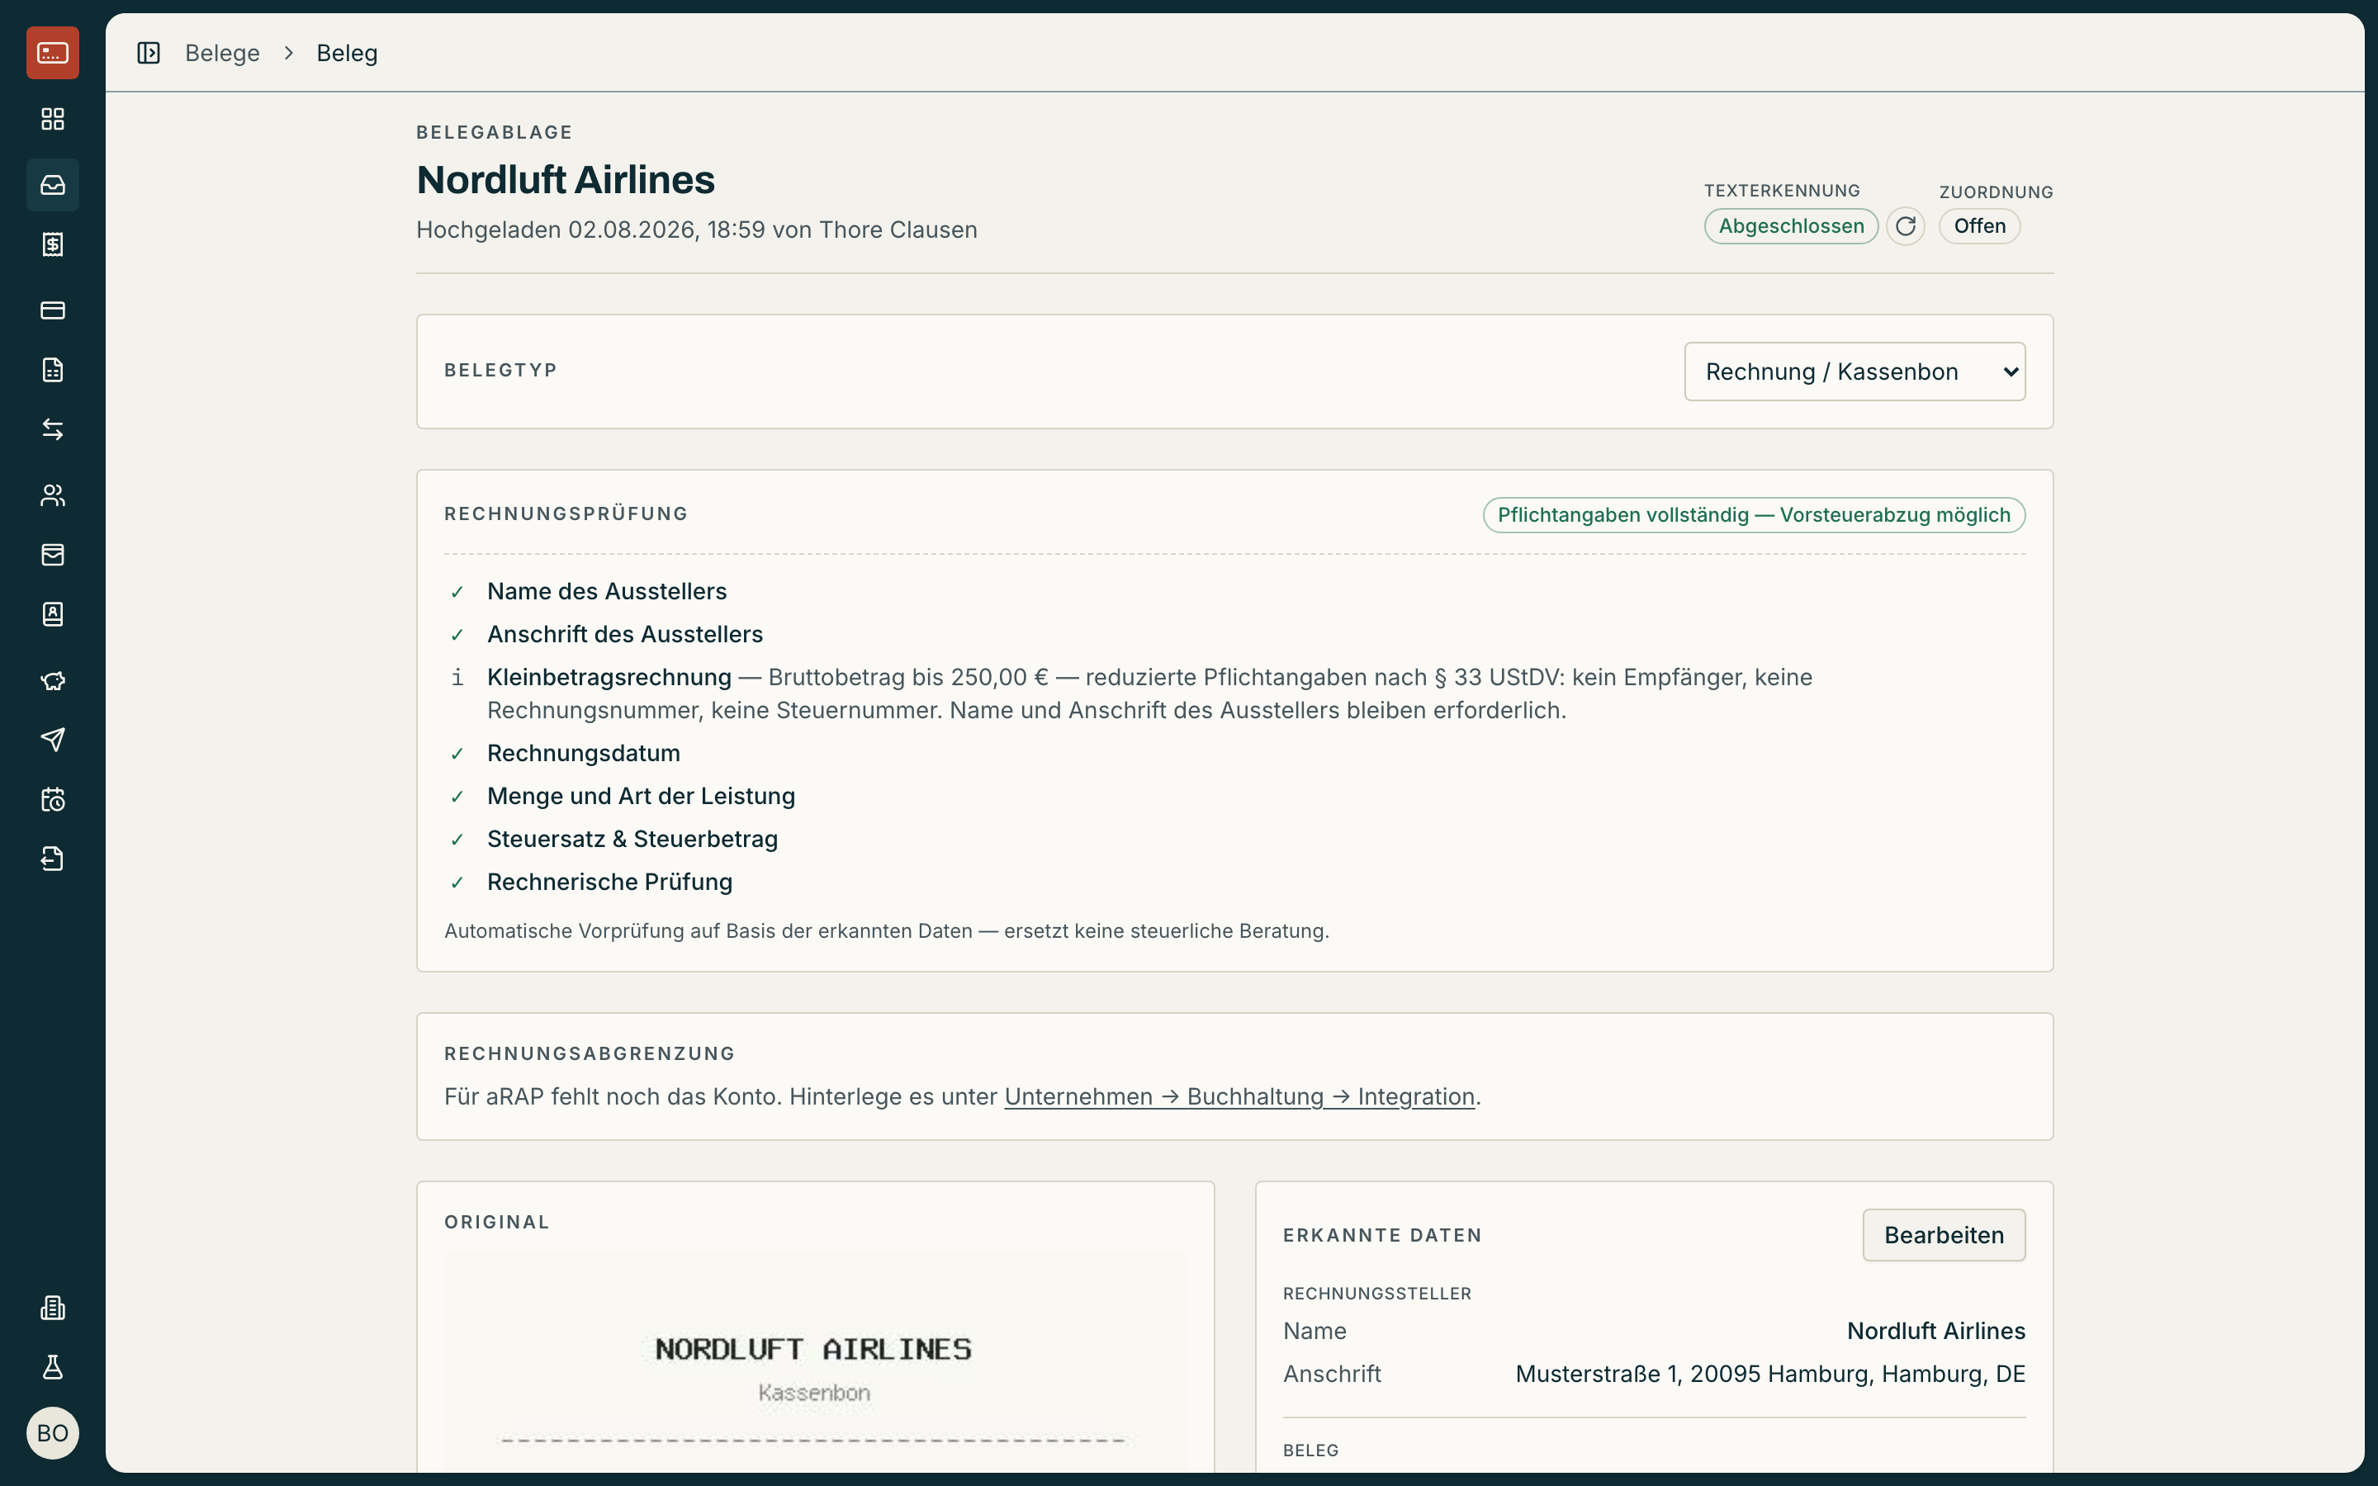Re-run text recognition with refresh icon
The height and width of the screenshot is (1486, 2378).
[1906, 226]
